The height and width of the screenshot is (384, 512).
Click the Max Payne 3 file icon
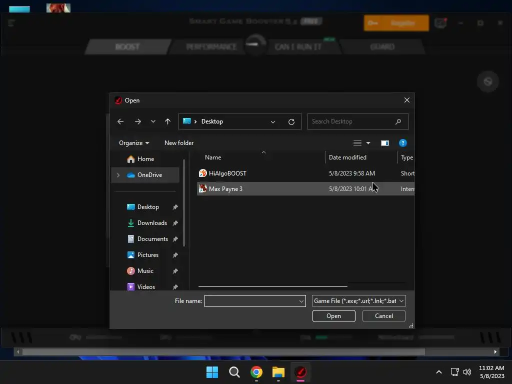203,188
